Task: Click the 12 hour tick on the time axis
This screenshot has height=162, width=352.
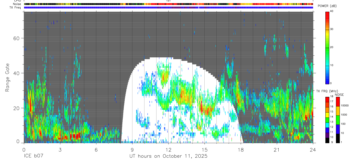Action: [168, 150]
